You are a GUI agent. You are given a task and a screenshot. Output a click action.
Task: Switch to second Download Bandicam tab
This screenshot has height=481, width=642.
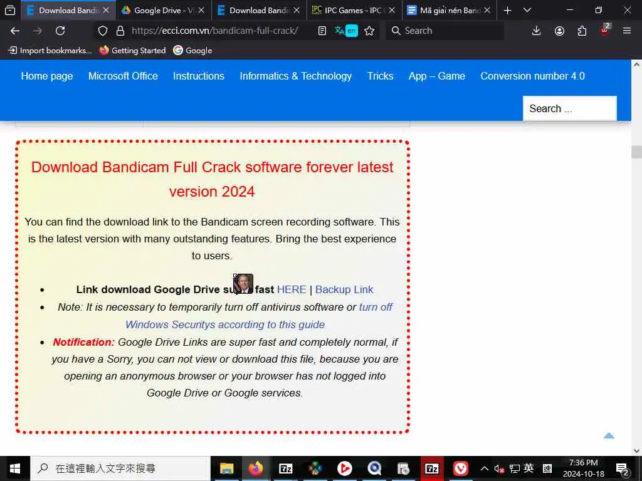pos(259,10)
